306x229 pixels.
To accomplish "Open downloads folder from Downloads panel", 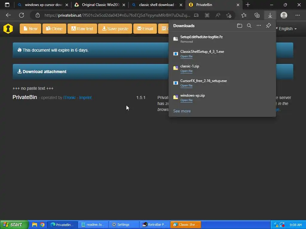I will click(x=239, y=26).
